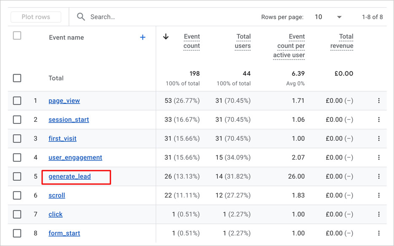Open the options menu for user_engagement row

(x=379, y=157)
